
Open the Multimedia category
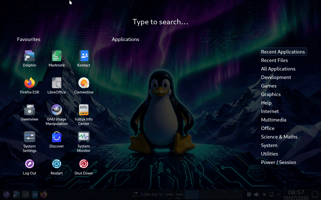click(273, 120)
